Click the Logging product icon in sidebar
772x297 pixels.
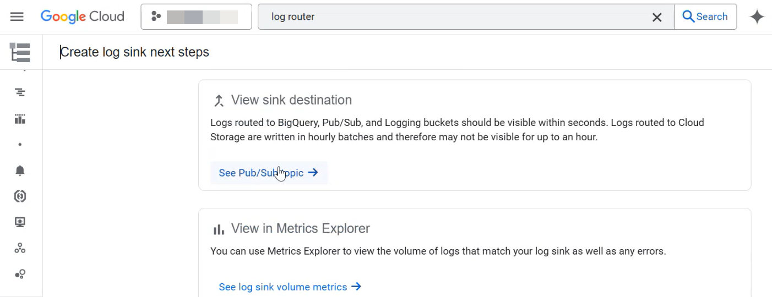pyautogui.click(x=20, y=52)
